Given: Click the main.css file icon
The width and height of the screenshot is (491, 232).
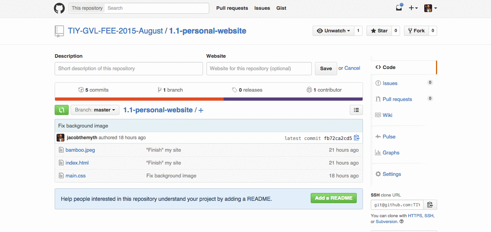Looking at the screenshot, I should (x=61, y=175).
